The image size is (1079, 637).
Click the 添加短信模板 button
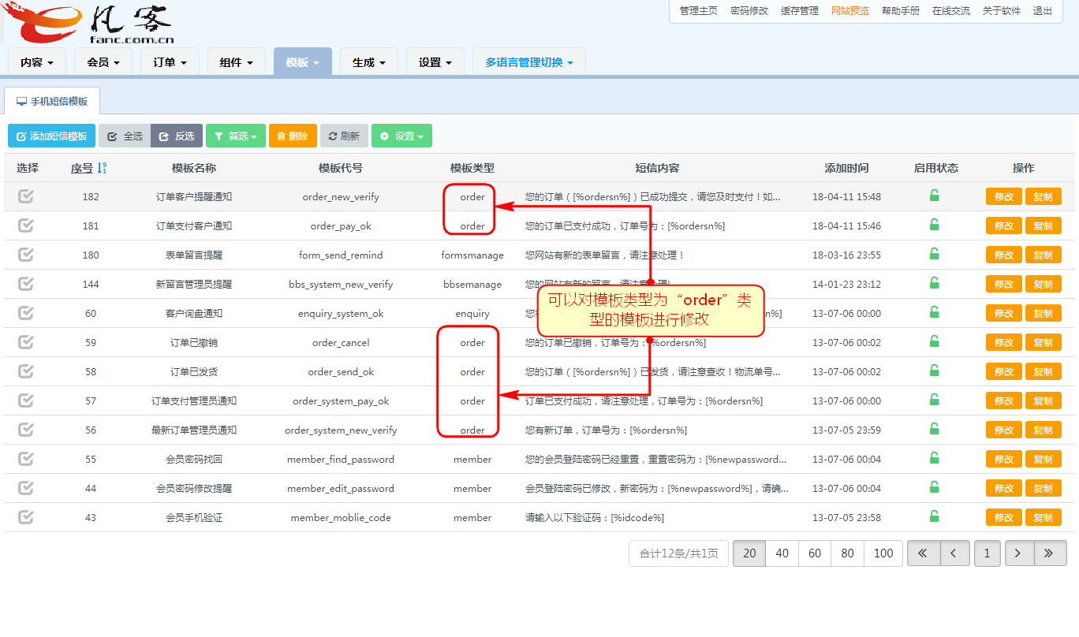(x=52, y=136)
